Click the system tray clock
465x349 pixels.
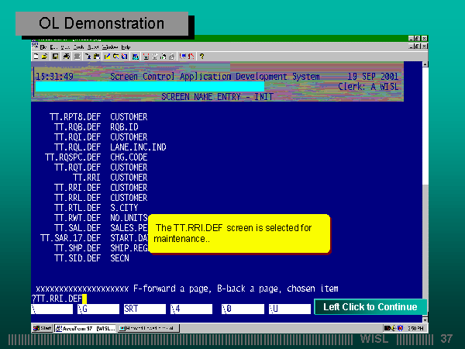(x=418, y=328)
